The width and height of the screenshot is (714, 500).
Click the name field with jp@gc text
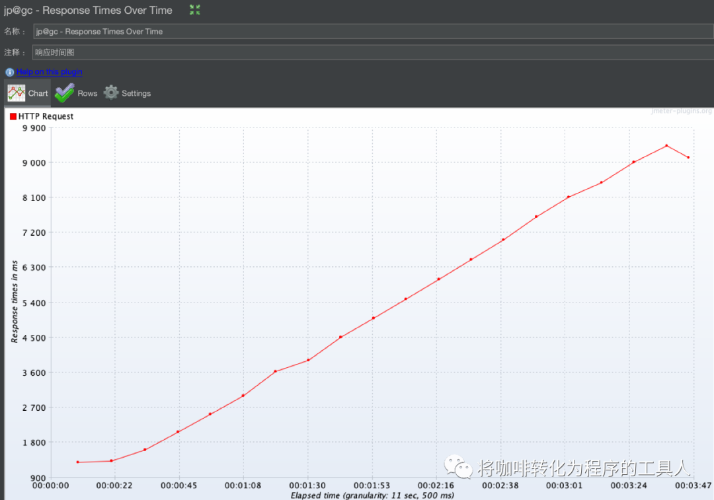[373, 32]
